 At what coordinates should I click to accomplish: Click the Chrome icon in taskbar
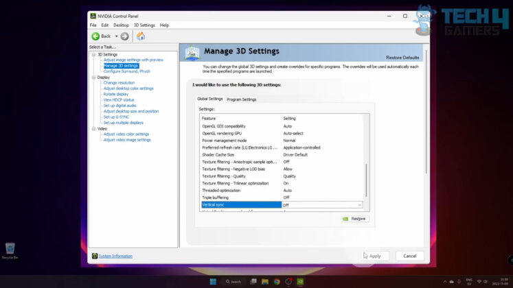tap(276, 281)
